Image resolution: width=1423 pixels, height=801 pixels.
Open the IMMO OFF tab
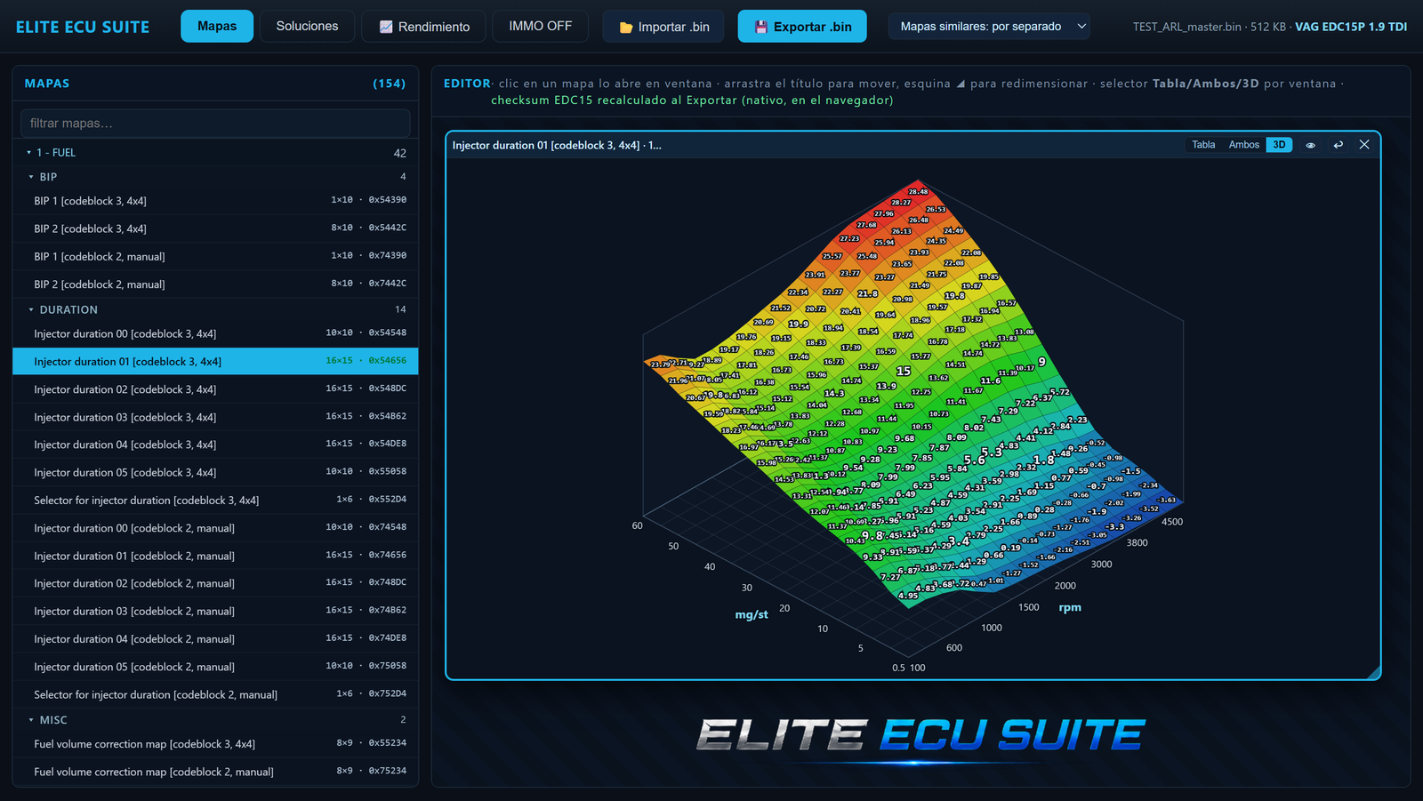pyautogui.click(x=540, y=26)
